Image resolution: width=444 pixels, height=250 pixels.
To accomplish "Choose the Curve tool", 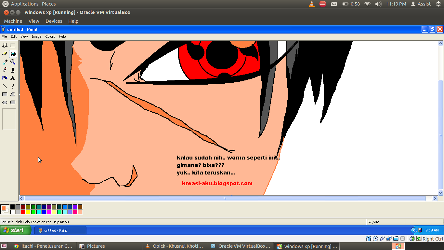I will click(13, 86).
